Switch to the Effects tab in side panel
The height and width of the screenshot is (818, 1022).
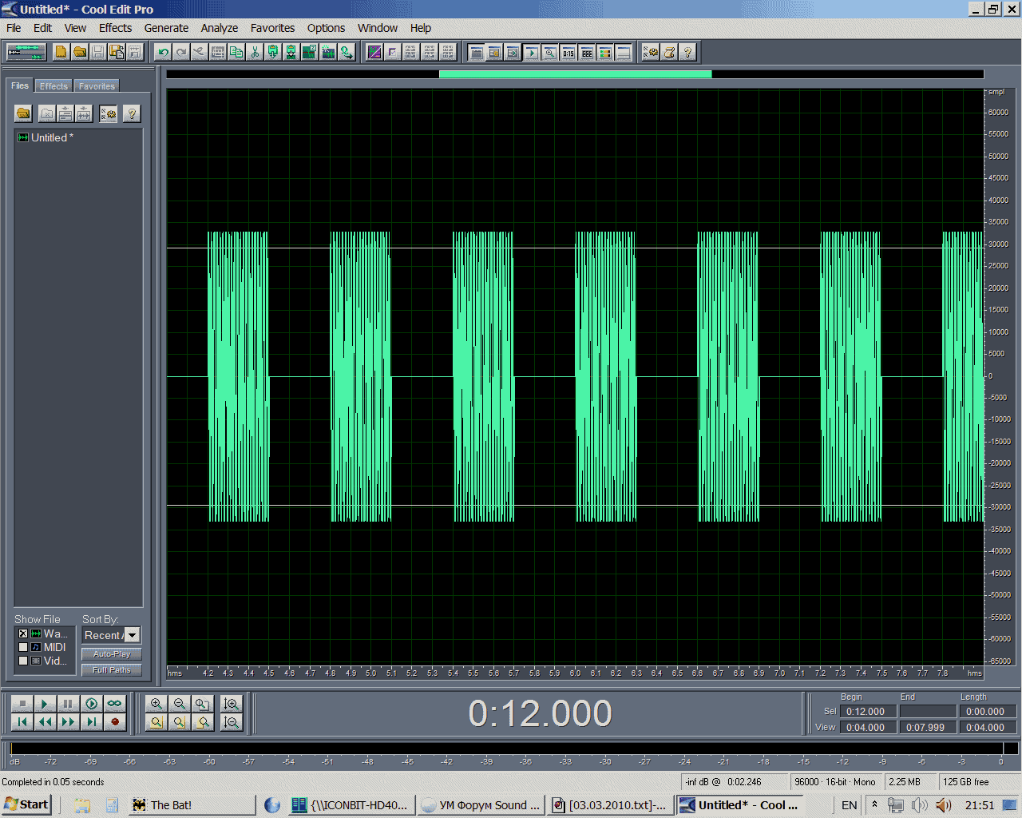[53, 86]
